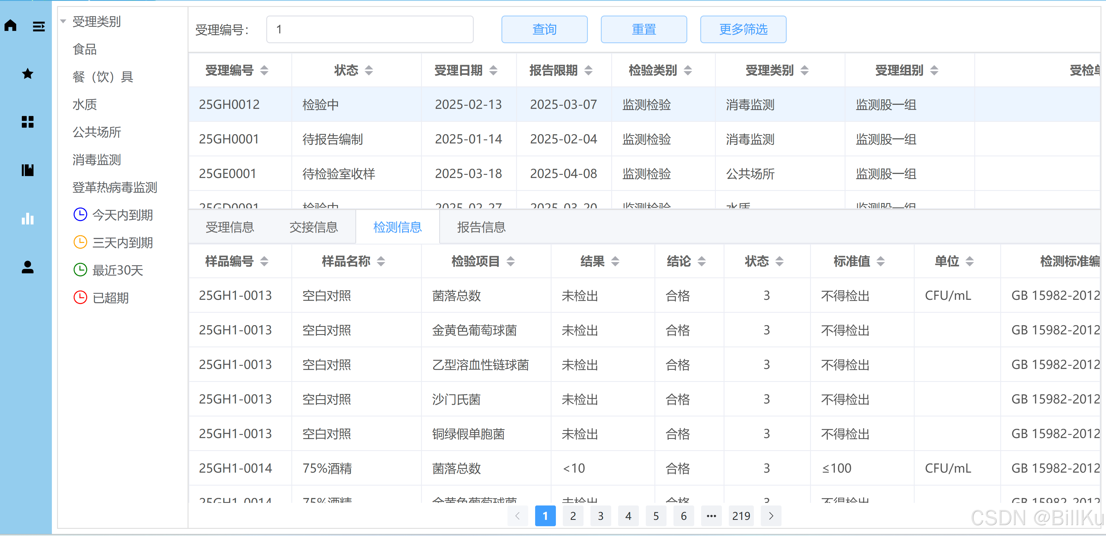Sort table by 受理编号 column

[264, 70]
